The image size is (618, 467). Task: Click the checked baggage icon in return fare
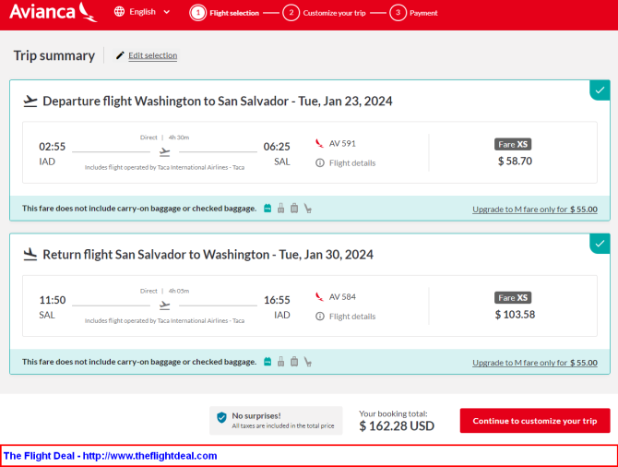click(294, 362)
